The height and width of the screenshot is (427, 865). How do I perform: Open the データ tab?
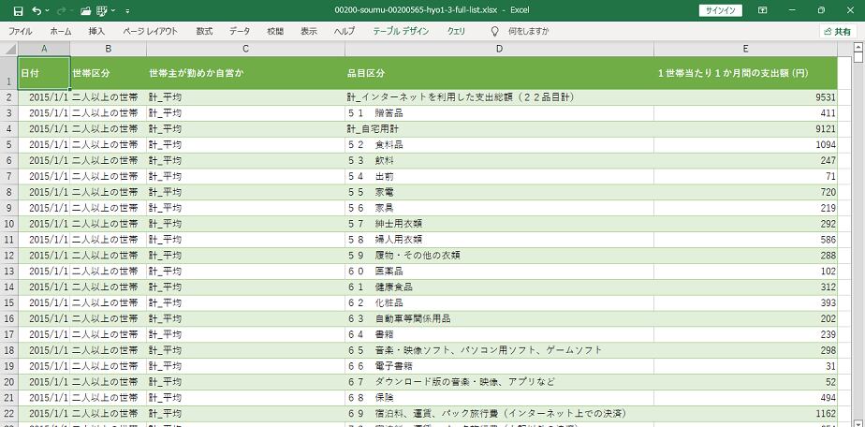[240, 32]
